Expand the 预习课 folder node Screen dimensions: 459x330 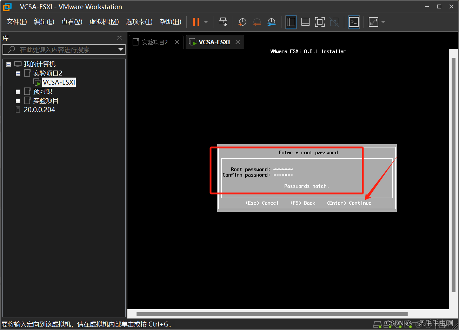[18, 92]
